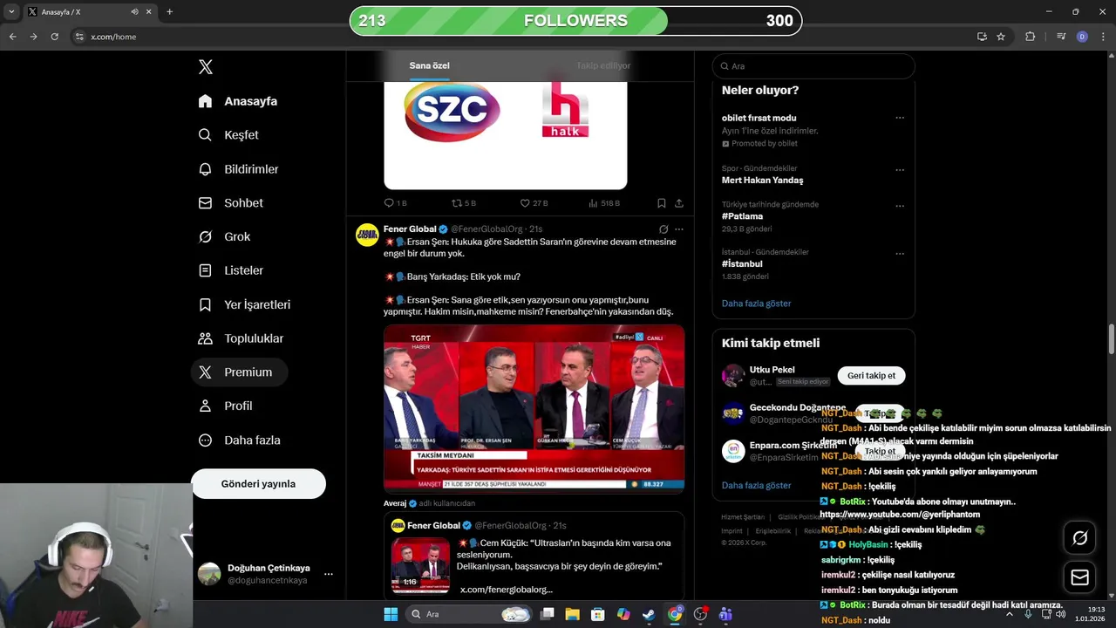
Task: Open more options on Fener Global post
Action: (x=679, y=229)
